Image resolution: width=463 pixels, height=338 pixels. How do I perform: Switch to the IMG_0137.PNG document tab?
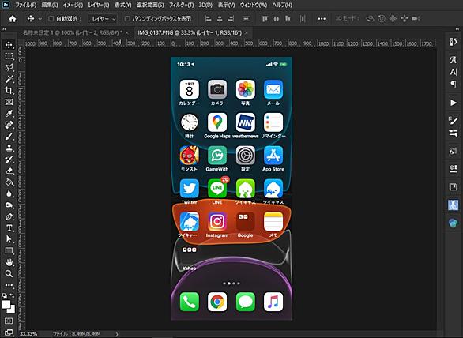190,32
